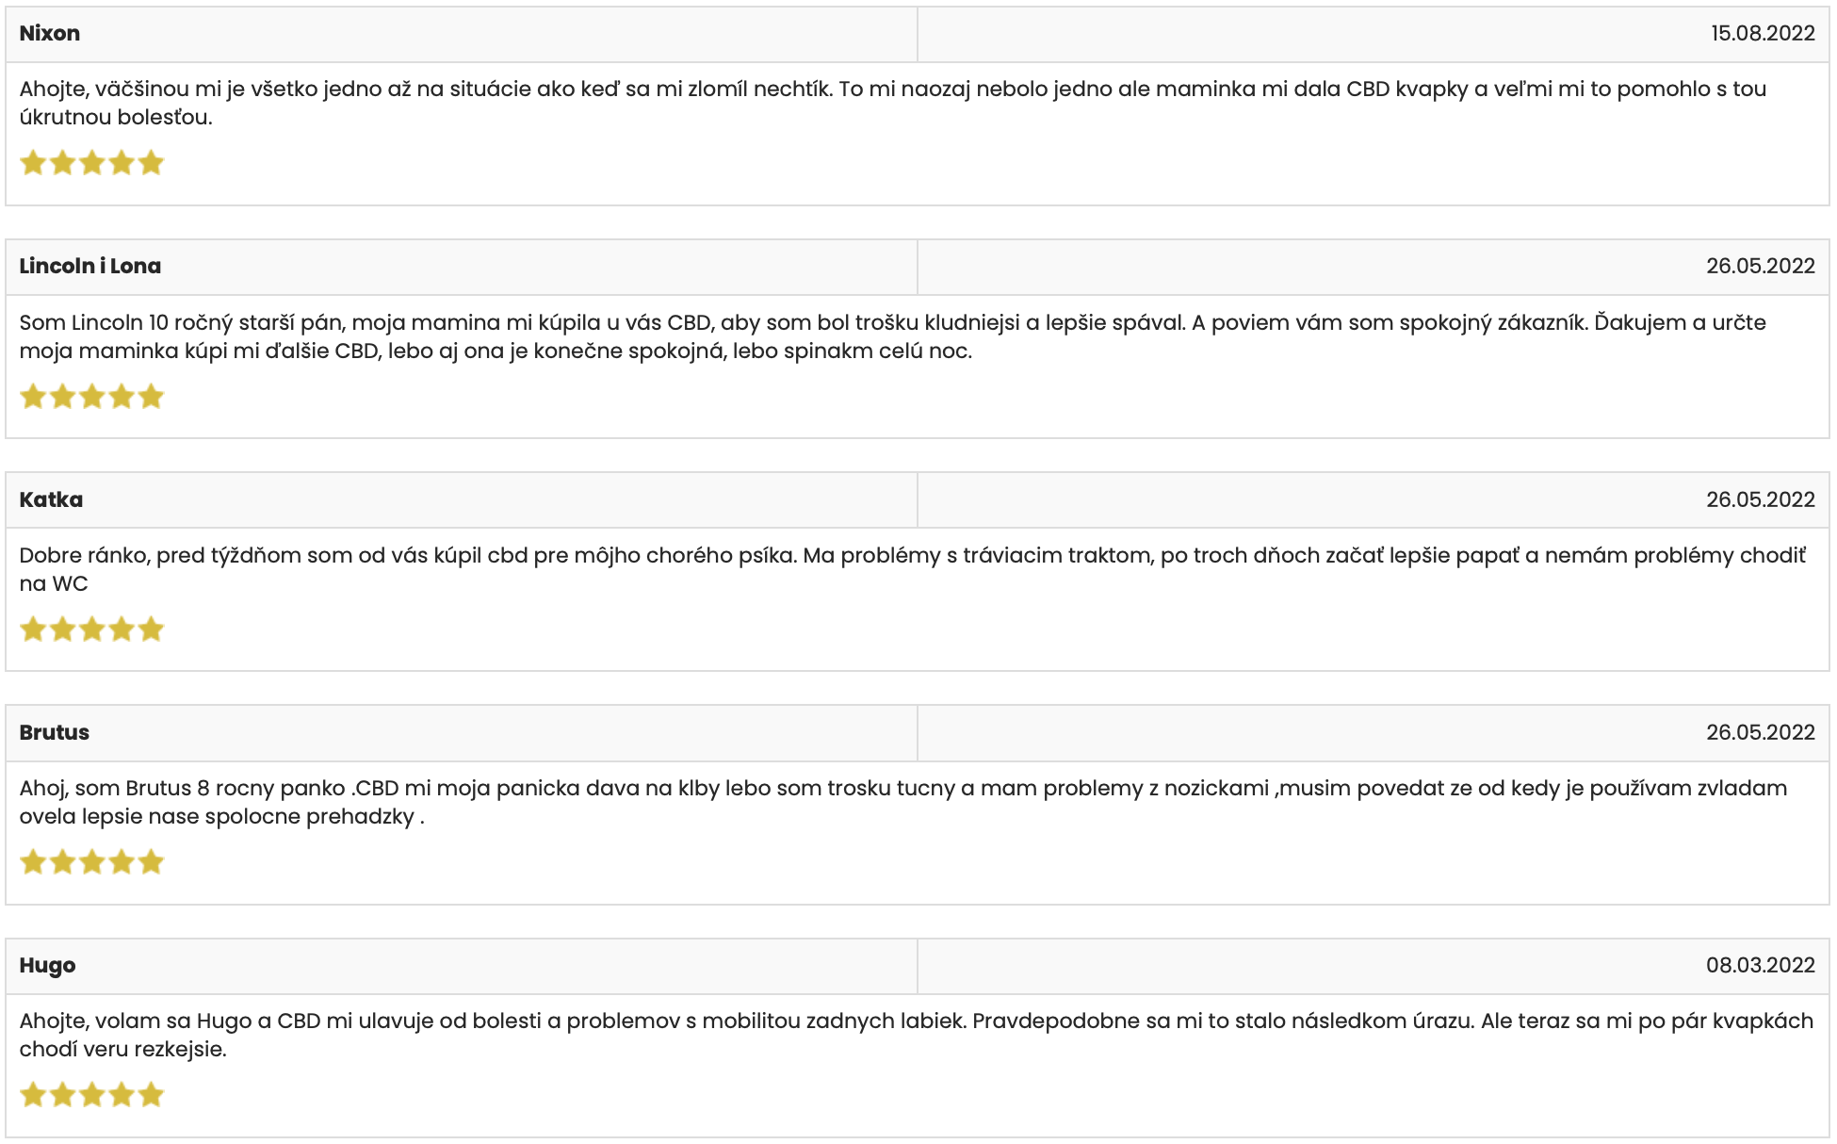1837x1144 pixels.
Task: Click Brutus's review text about prehadzky
Action: pos(903,802)
